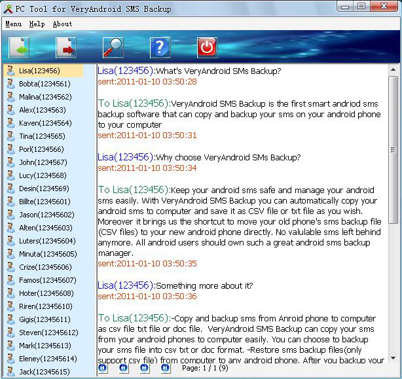Click the timestamp sent:2011-01-10 03:50:35
Image resolution: width=402 pixels, height=379 pixels.
pyautogui.click(x=147, y=264)
